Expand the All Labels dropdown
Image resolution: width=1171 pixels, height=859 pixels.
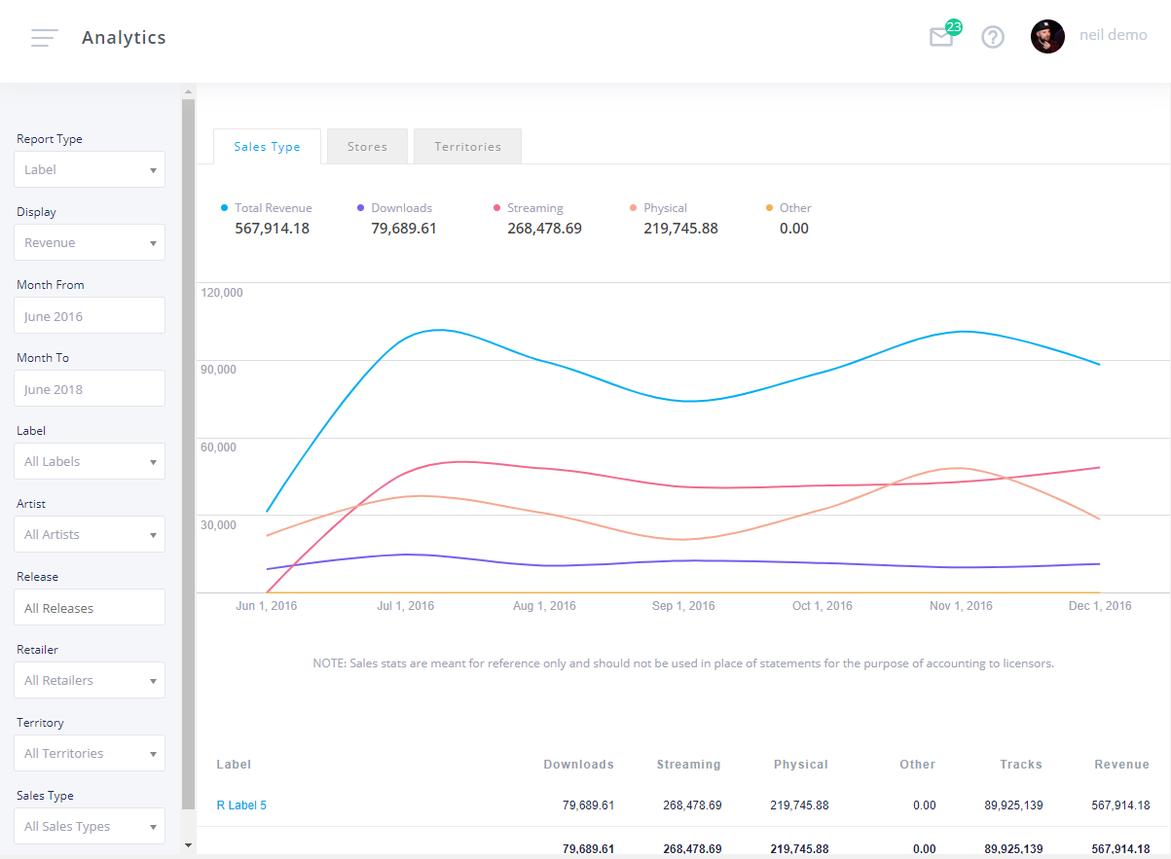coord(89,461)
